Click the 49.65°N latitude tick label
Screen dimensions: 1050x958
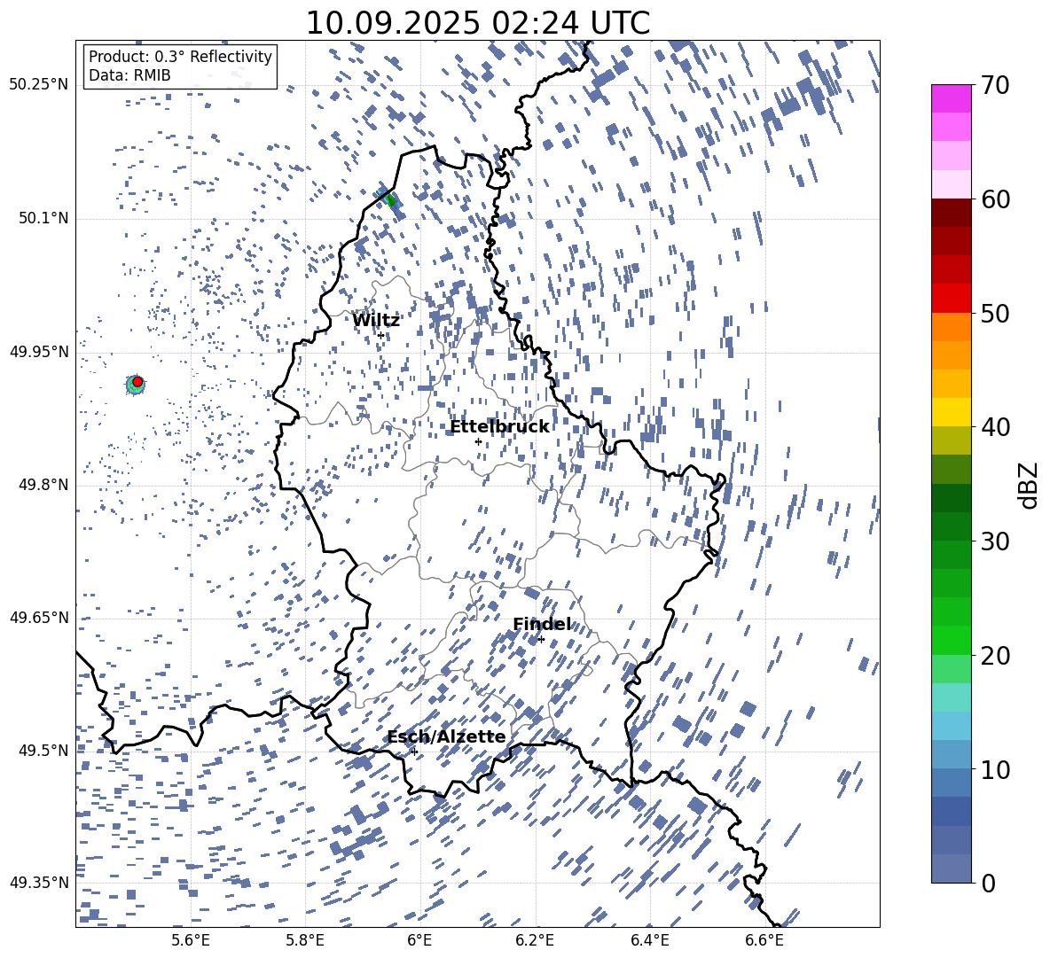tap(39, 618)
